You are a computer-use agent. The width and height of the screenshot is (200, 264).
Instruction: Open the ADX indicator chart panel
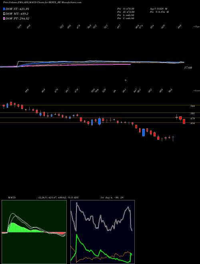pos(102,232)
